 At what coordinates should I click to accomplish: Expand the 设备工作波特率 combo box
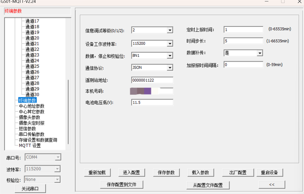coord(170,44)
